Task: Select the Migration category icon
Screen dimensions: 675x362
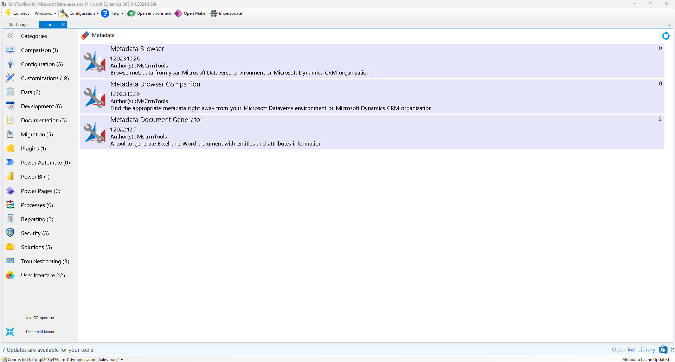Action: [x=10, y=134]
